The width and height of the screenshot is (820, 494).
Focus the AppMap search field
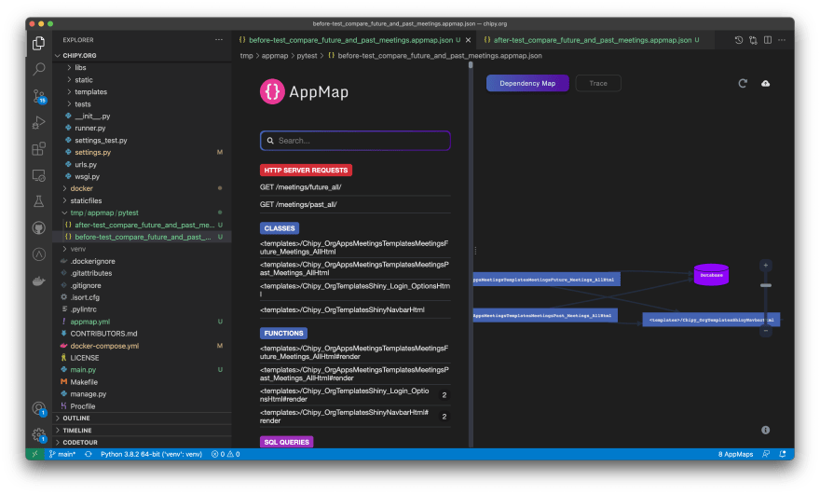[x=355, y=140]
